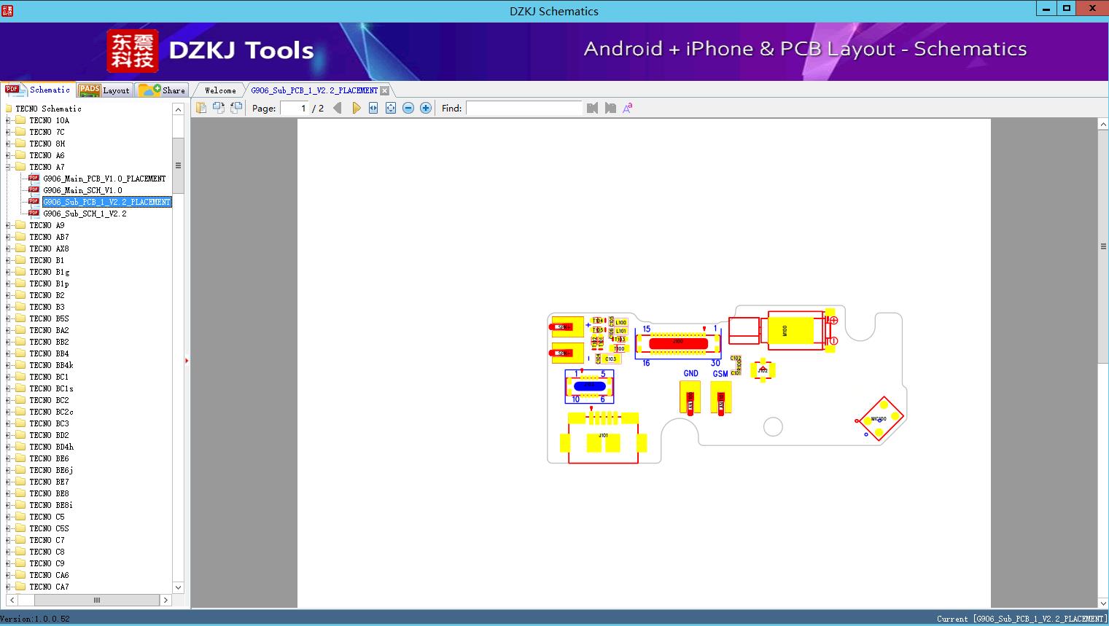The width and height of the screenshot is (1109, 626).
Task: Select the G906_Sub_PCB_1_V2.2_PLACEMENT document tab
Action: [x=314, y=90]
